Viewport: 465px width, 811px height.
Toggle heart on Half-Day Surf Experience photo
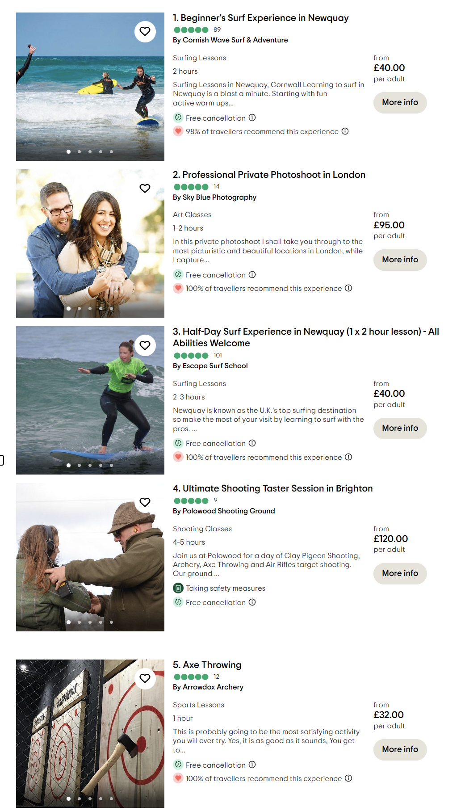point(145,345)
